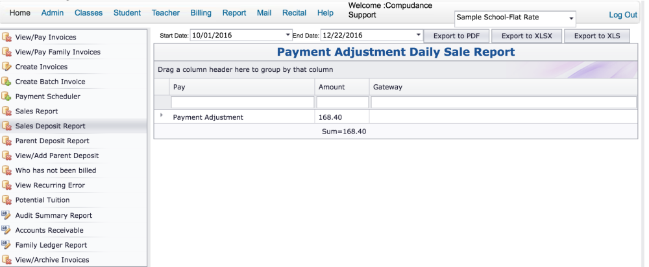Open the Classes menu
The image size is (649, 267).
[88, 13]
